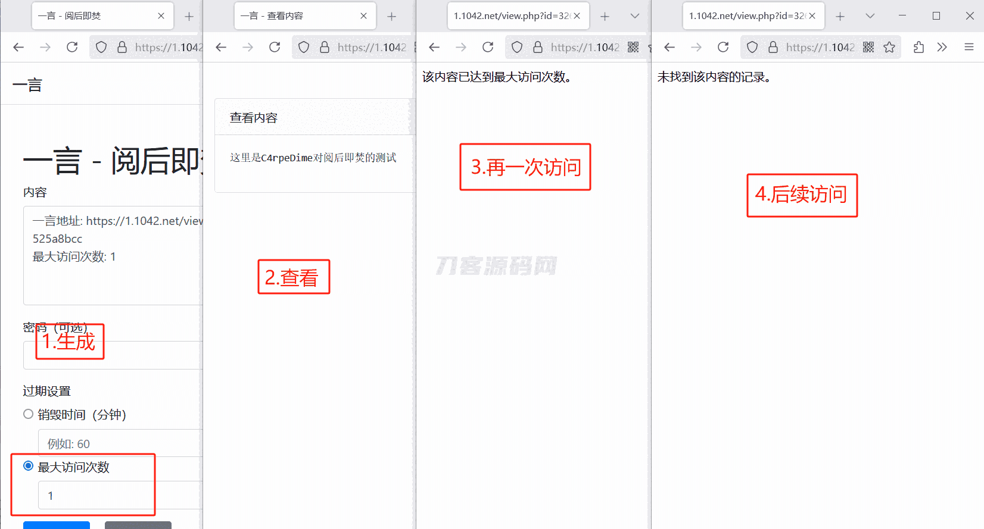Screen dimensions: 984x529
Task: Click the max access count input field
Action: [120, 495]
